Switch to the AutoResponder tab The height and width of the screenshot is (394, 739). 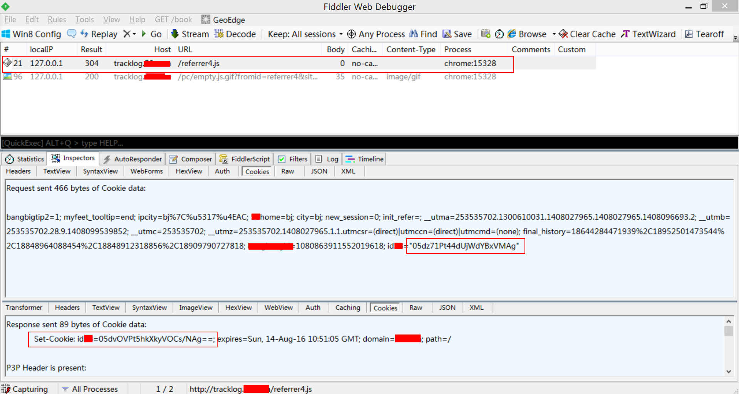tap(133, 159)
